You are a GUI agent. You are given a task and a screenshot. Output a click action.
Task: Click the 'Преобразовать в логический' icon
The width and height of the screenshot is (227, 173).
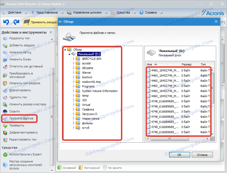point(5,75)
